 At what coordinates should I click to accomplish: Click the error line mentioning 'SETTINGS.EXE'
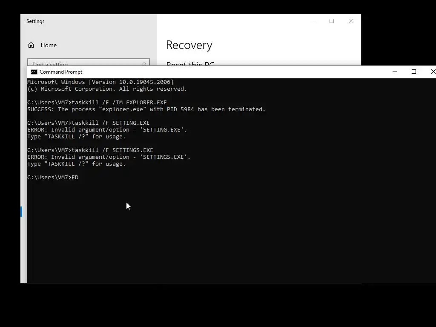click(x=109, y=157)
